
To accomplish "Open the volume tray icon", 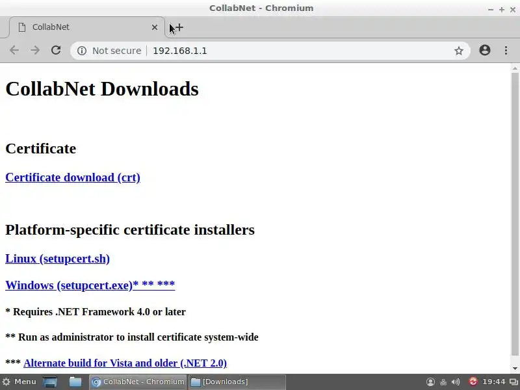I will (456, 382).
